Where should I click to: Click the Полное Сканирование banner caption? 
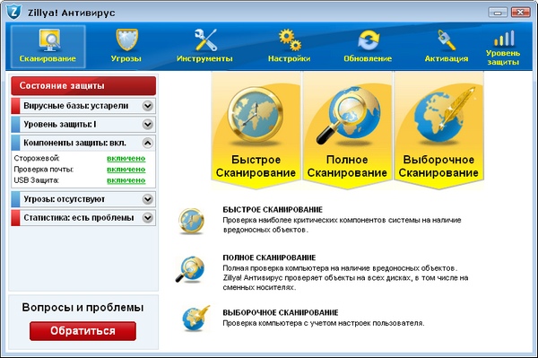point(347,166)
